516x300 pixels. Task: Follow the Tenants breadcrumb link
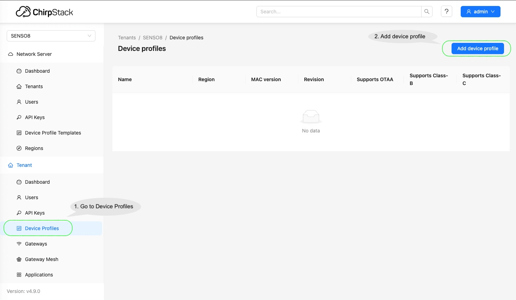pyautogui.click(x=127, y=38)
